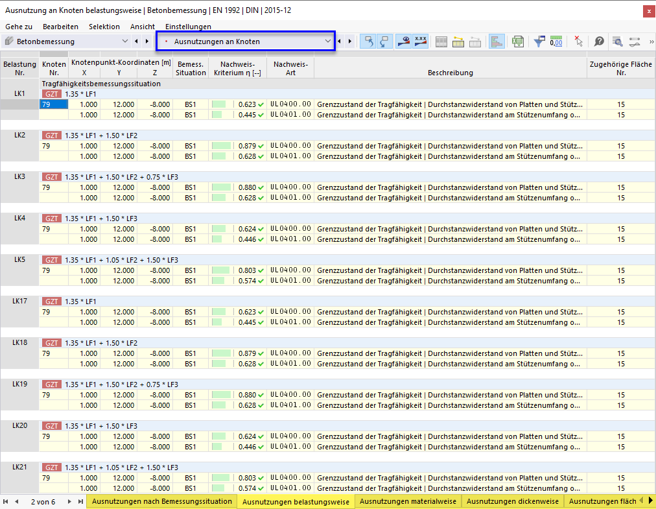Click the 0.879 green ratio bar in LK2
Image resolution: width=656 pixels, height=509 pixels.
point(221,146)
